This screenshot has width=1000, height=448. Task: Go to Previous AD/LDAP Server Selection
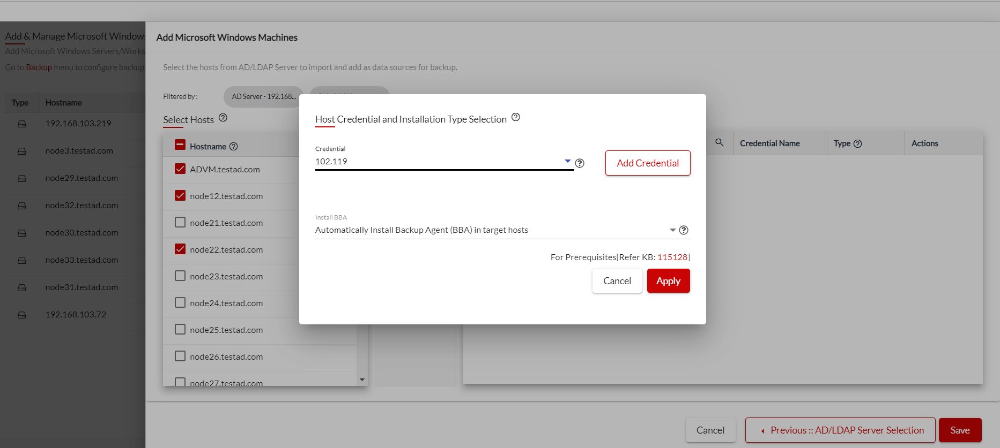[x=840, y=430]
